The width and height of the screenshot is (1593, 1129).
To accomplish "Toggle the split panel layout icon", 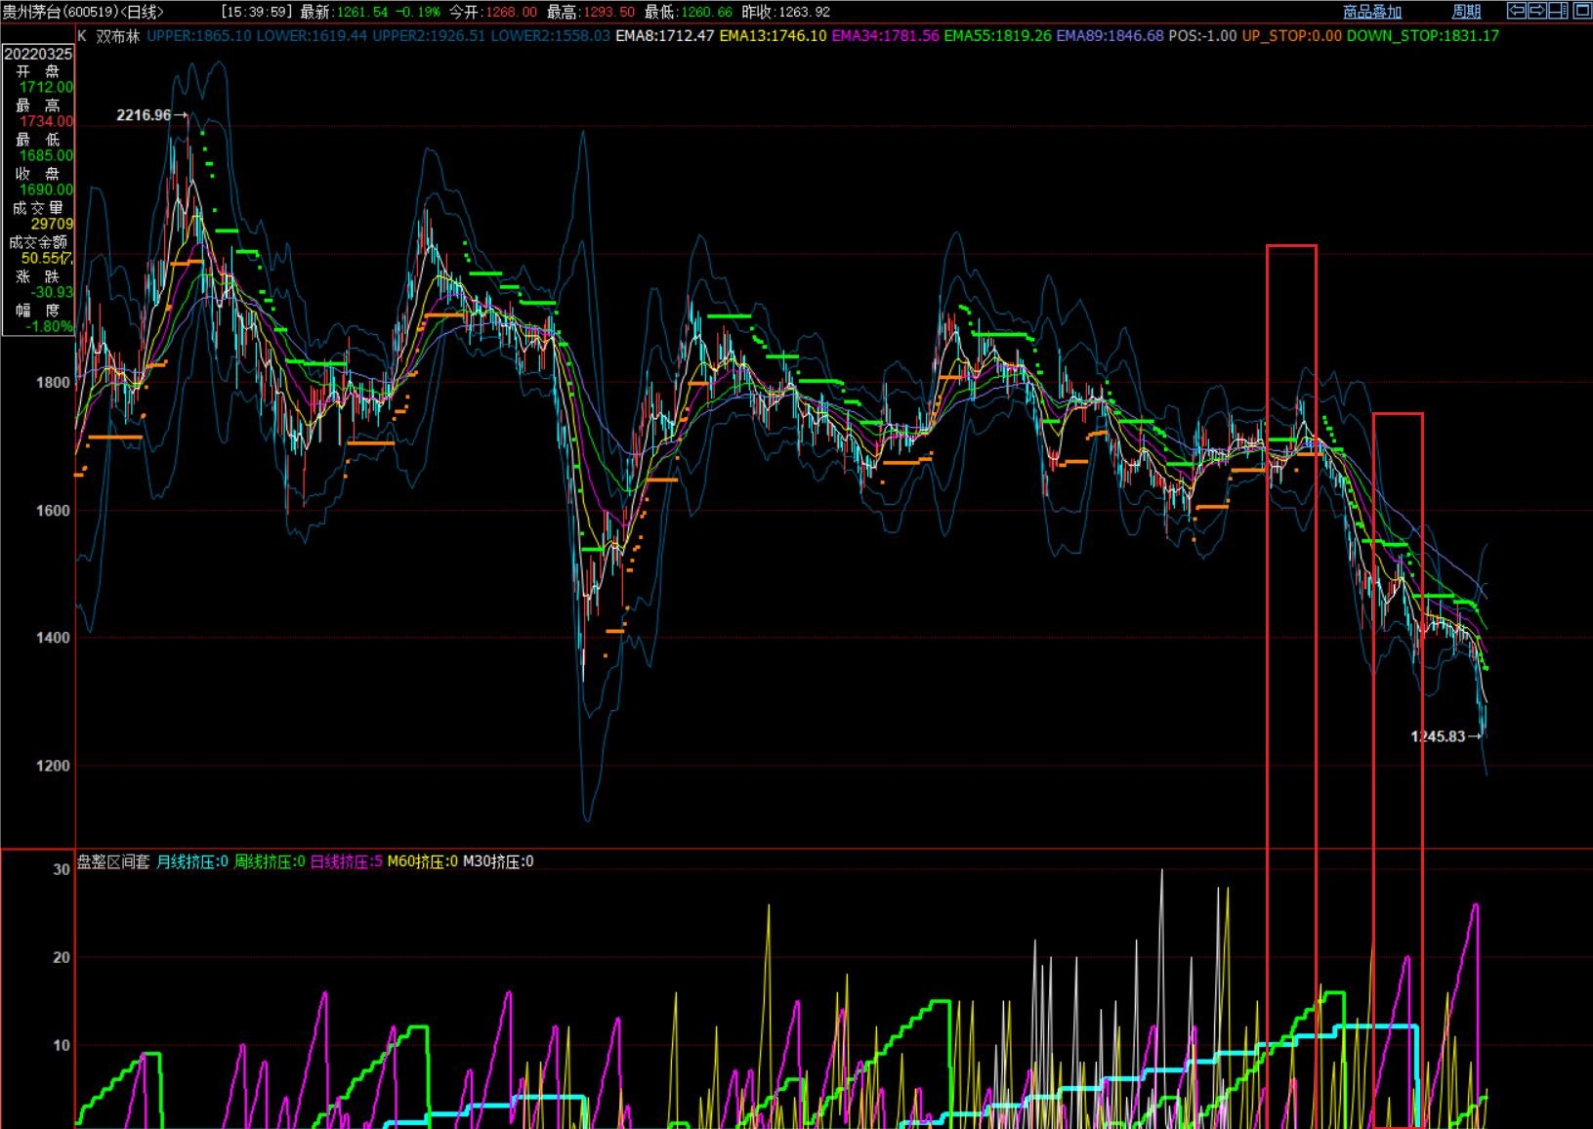I will point(1559,11).
